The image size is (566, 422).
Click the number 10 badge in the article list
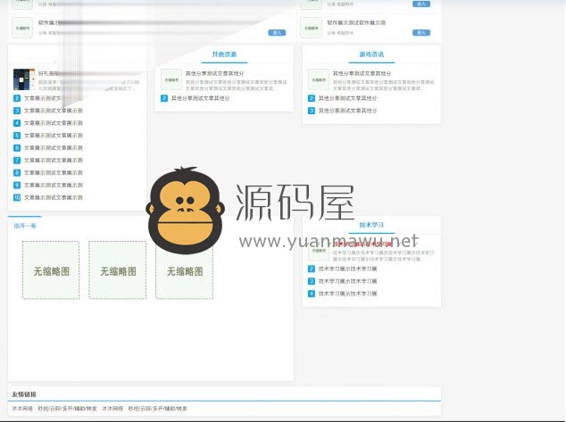tap(17, 198)
